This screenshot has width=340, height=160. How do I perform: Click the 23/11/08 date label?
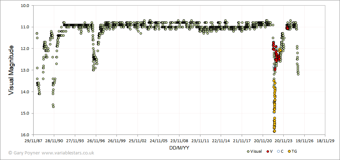point(179,141)
